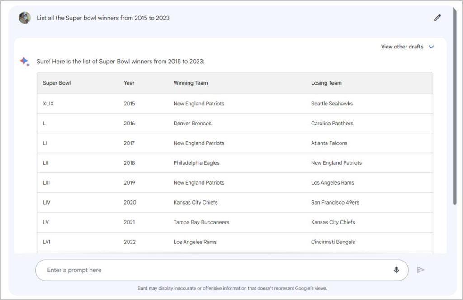The height and width of the screenshot is (300, 463).
Task: Click the Tampa Bay Buccaneers cell
Action: [201, 222]
